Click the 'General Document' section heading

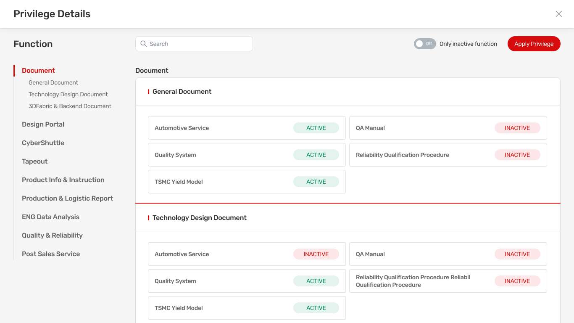coord(182,92)
